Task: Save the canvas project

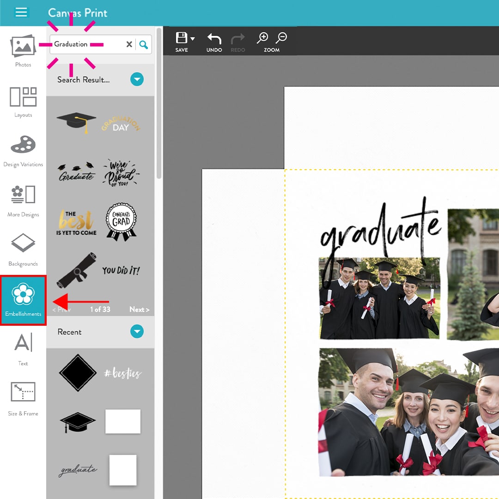Action: 181,38
